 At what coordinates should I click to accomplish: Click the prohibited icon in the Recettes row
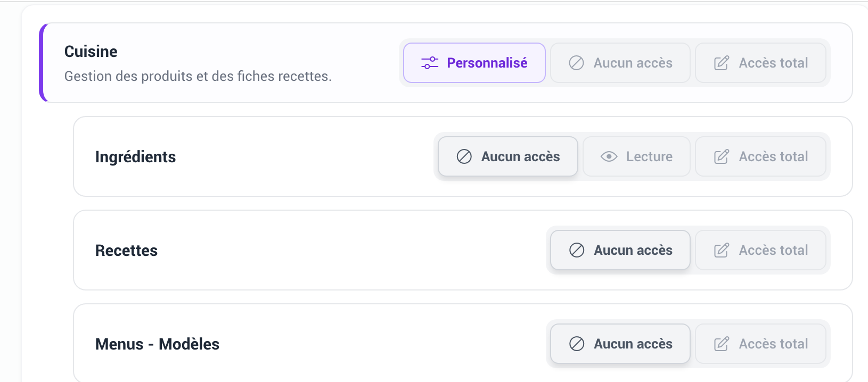click(x=577, y=250)
